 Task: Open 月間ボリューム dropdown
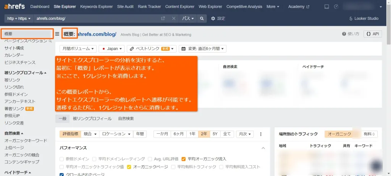click(x=78, y=49)
